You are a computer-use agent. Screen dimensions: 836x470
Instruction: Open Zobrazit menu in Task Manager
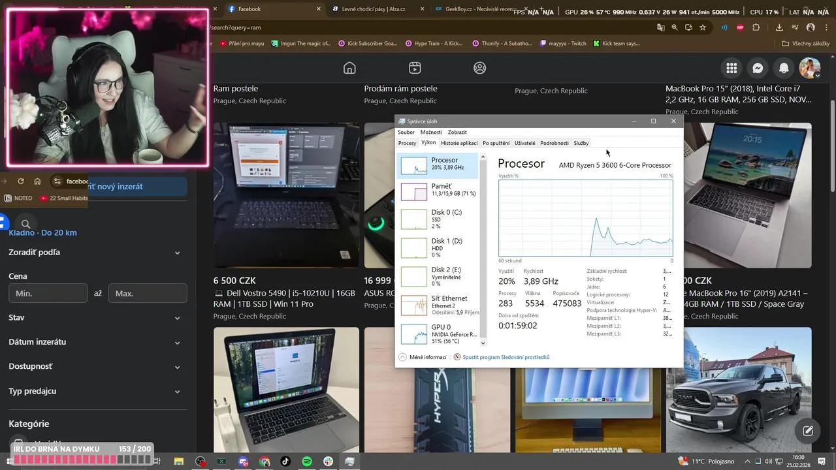457,132
